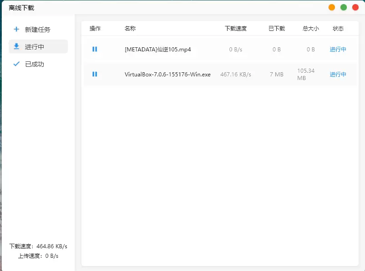The width and height of the screenshot is (365, 271).
Task: Click the 总大小 column header
Action: click(311, 29)
